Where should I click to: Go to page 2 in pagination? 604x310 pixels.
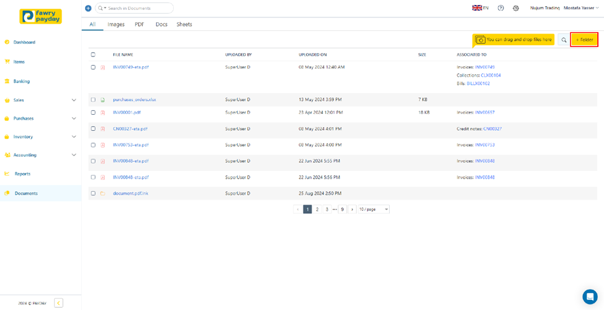click(x=317, y=210)
